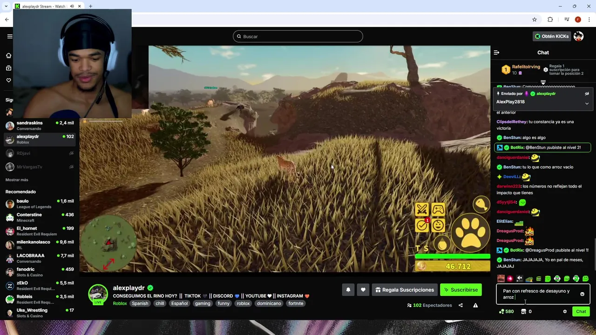Click the streamer's live avatar thumbnail
This screenshot has height=335, width=596.
click(x=98, y=294)
